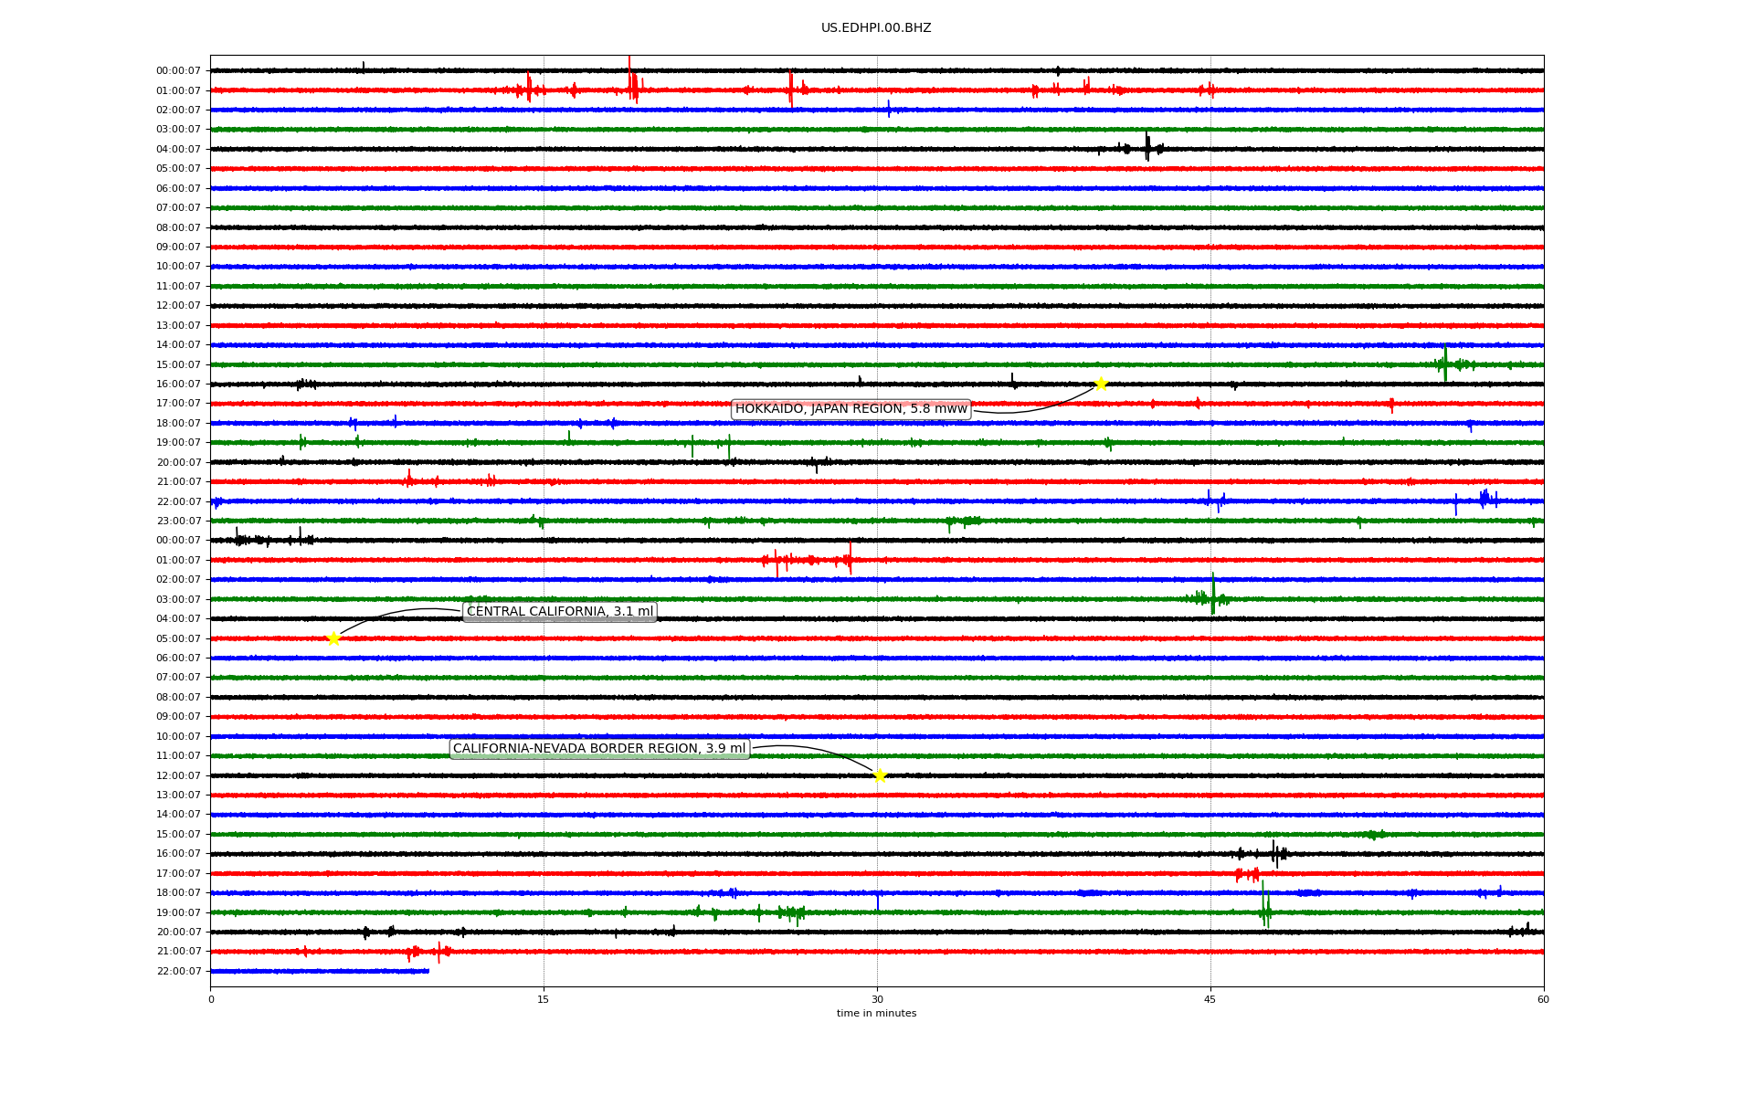The height and width of the screenshot is (1096, 1754).
Task: Click the green spike on first 15:00:07 trace
Action: (1445, 363)
